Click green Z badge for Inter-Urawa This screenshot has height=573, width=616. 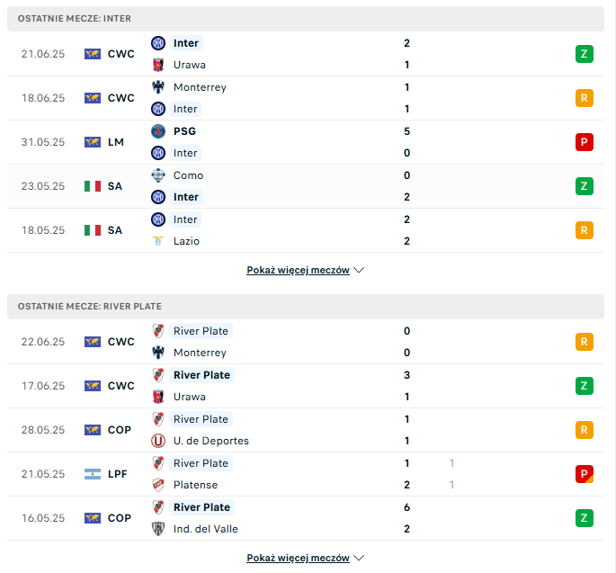(x=585, y=54)
